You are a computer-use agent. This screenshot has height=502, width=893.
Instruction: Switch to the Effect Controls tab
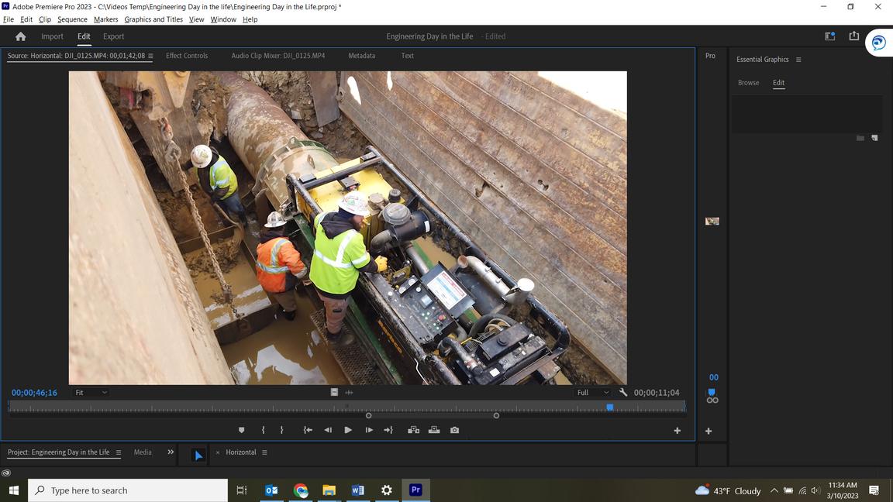[x=187, y=56]
